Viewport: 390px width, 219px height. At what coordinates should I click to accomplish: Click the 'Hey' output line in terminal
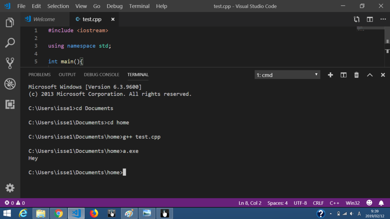coord(33,158)
